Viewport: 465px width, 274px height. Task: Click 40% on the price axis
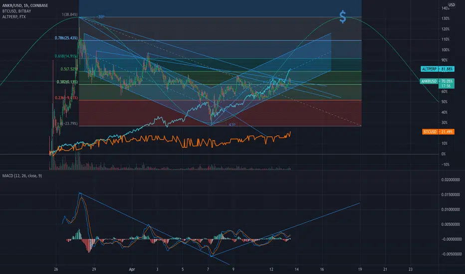[445, 112]
